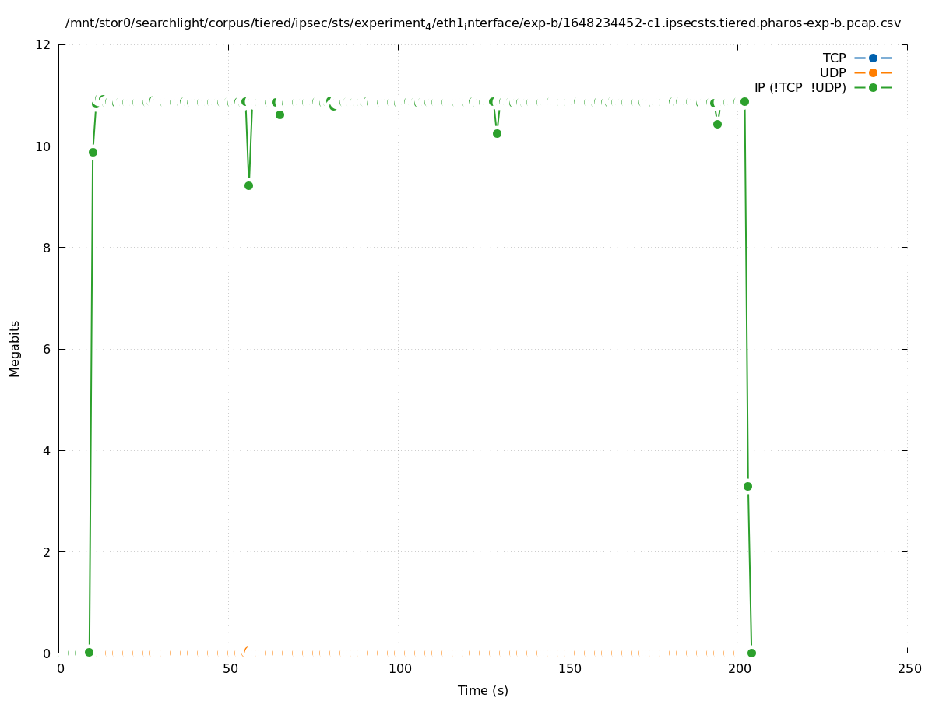Click the orange UDP marker on the x-axis
Image resolution: width=932 pixels, height=701 pixels.
tap(248, 650)
